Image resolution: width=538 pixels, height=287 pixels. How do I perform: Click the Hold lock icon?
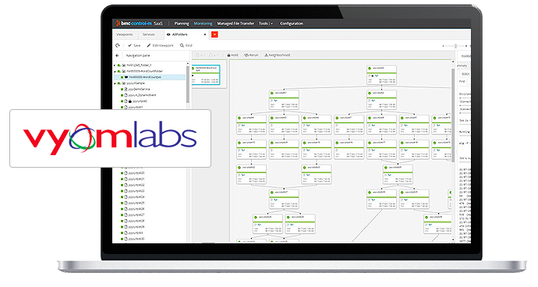229,55
